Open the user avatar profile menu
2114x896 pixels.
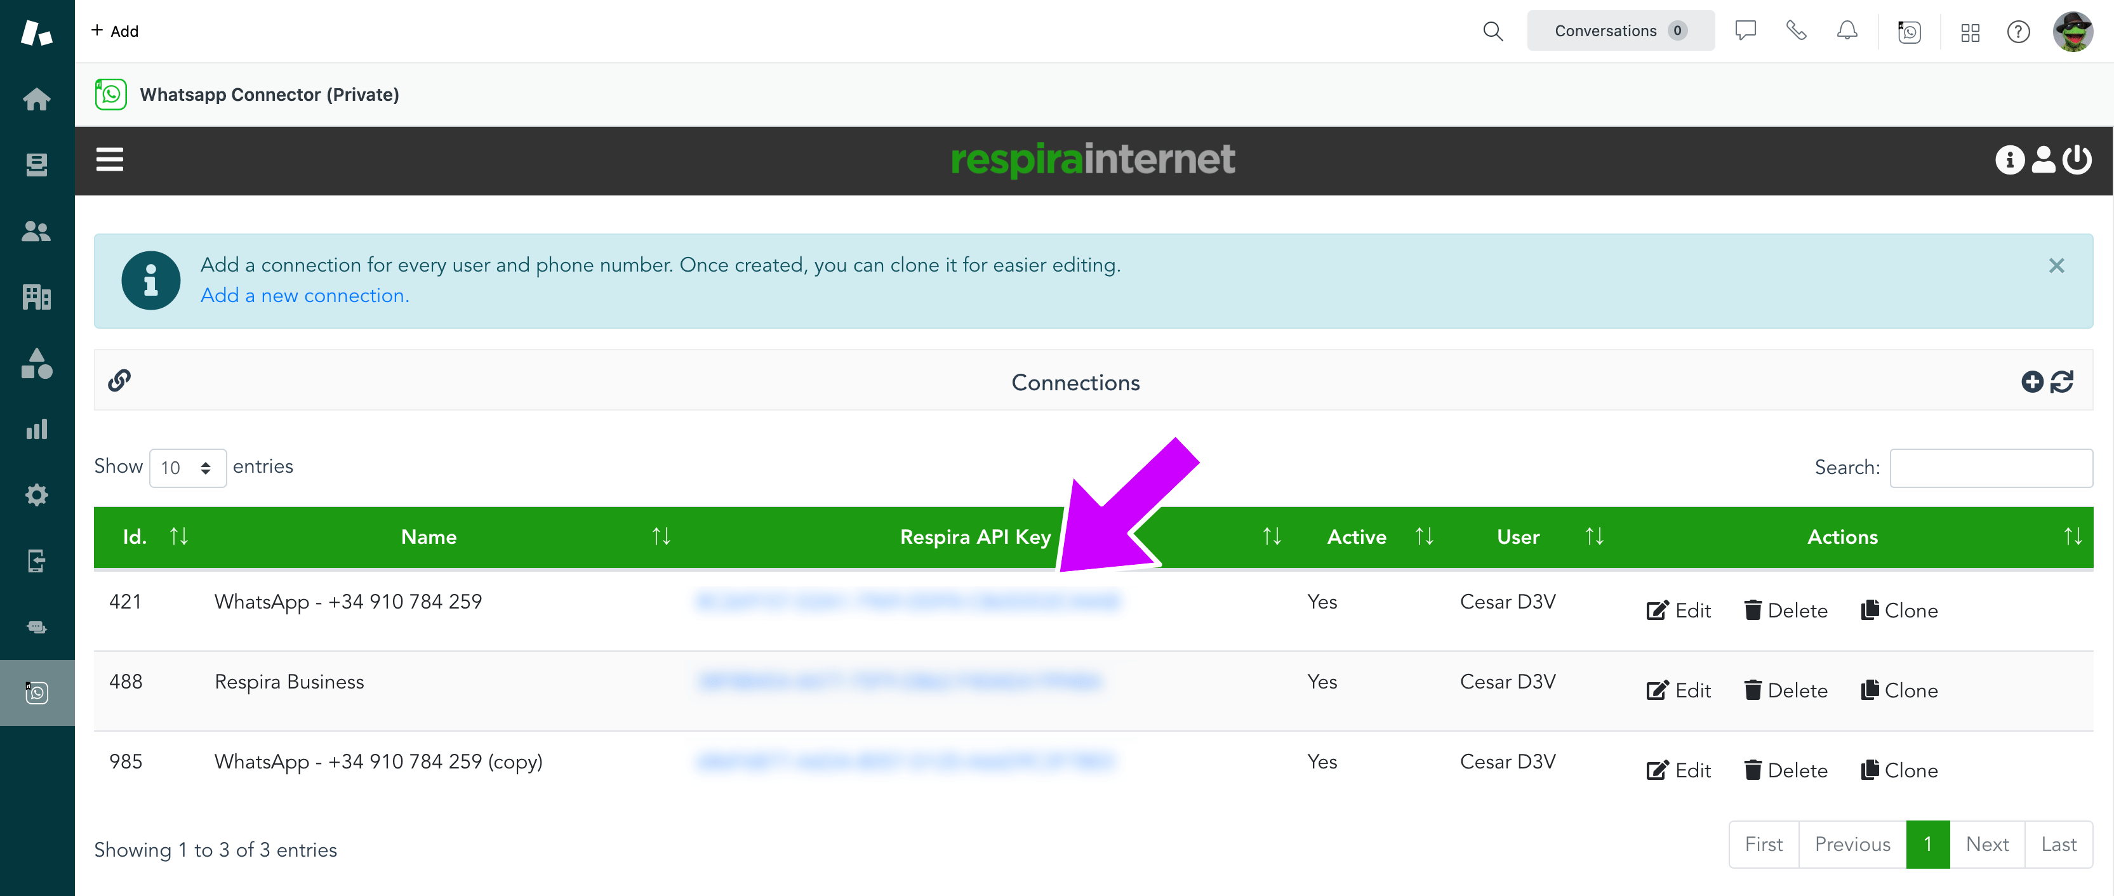2072,32
